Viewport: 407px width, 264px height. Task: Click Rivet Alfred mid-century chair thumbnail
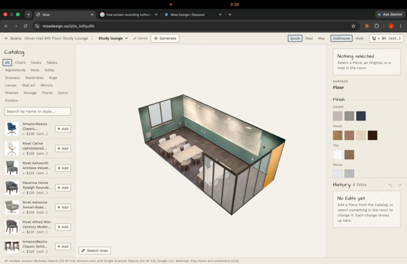[x=12, y=227]
